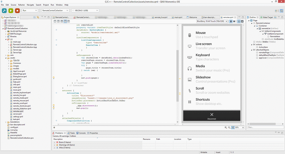Click the Build hammer button
This screenshot has height=154, width=285.
coord(4,11)
